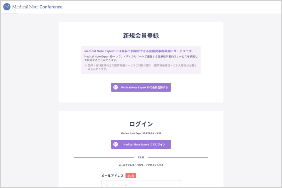Click the 'または' separator text
Screen dimensions: 282x188
[x=141, y=157]
